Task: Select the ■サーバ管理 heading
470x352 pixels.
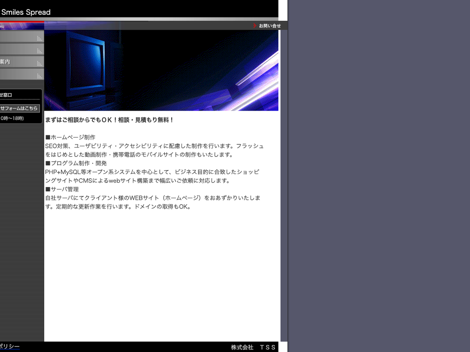Action: click(x=62, y=189)
